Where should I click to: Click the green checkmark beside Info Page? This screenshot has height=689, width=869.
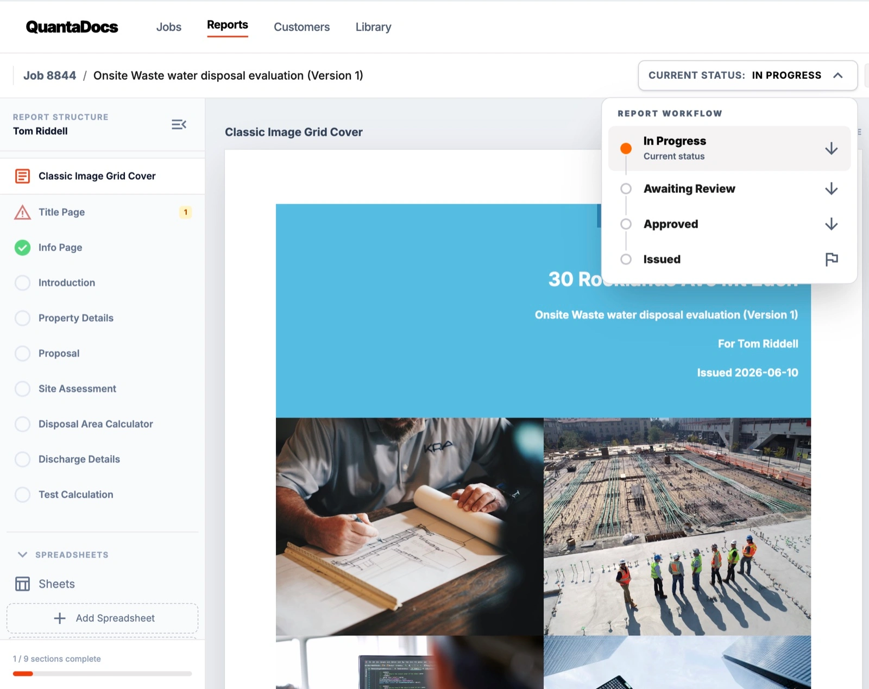click(22, 248)
